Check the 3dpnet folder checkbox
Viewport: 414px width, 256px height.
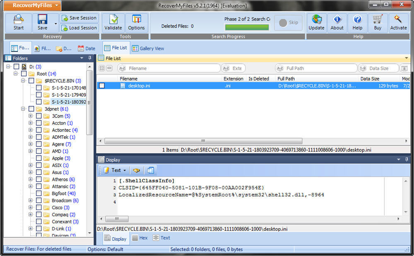click(x=31, y=109)
